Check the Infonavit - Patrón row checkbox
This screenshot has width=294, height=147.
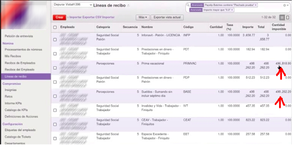55,40
